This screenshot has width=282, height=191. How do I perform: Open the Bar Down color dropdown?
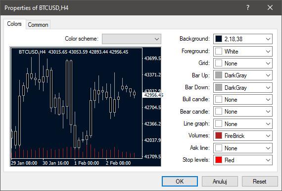click(243, 87)
